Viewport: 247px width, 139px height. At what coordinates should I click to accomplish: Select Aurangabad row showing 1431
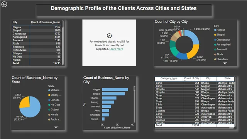coord(36,37)
